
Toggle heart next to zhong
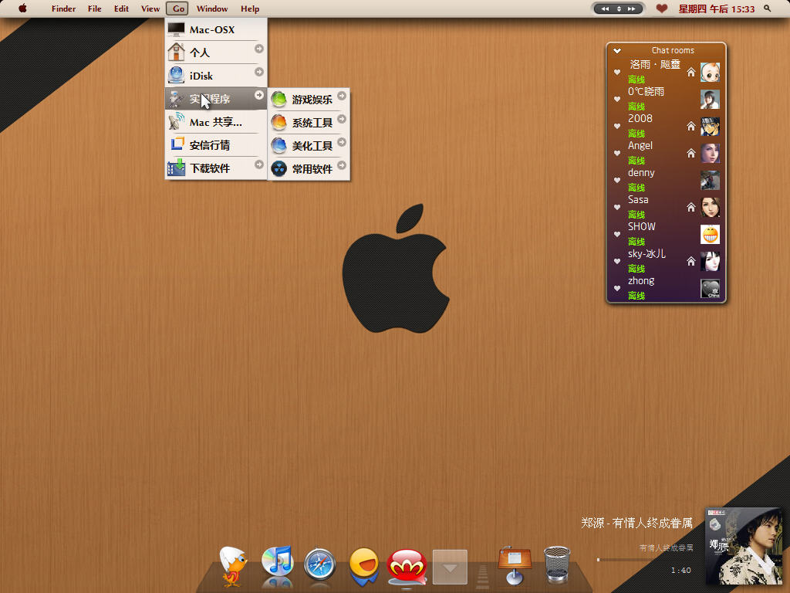[616, 289]
